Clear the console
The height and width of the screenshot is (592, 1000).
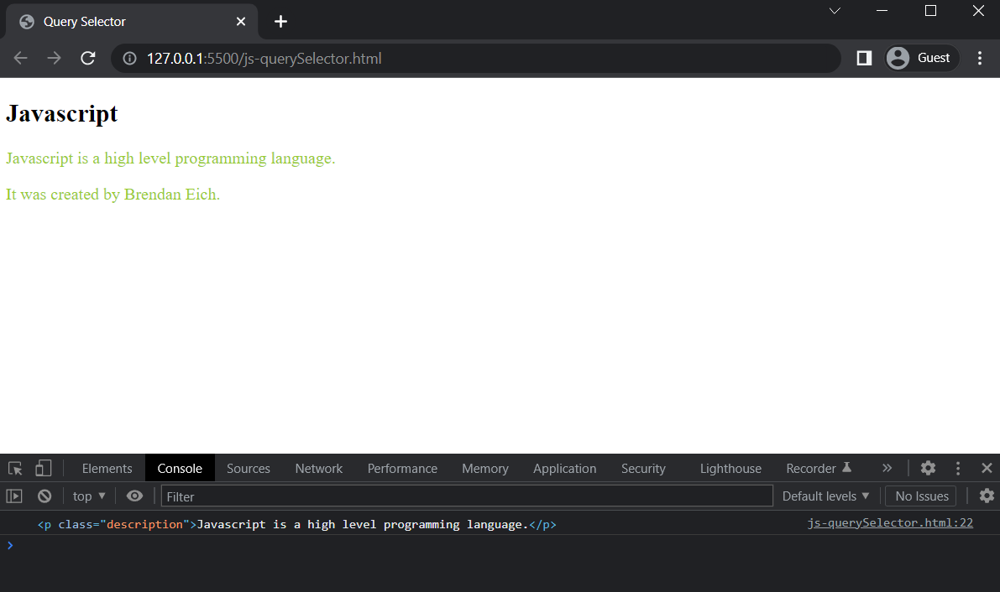coord(44,496)
